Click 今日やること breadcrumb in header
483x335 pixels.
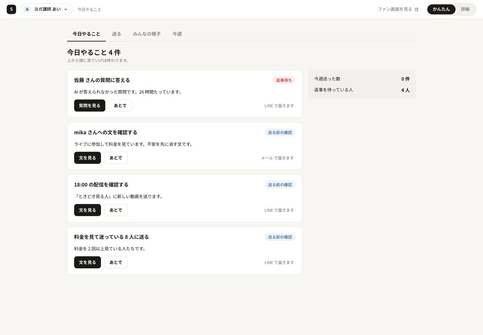click(x=89, y=9)
